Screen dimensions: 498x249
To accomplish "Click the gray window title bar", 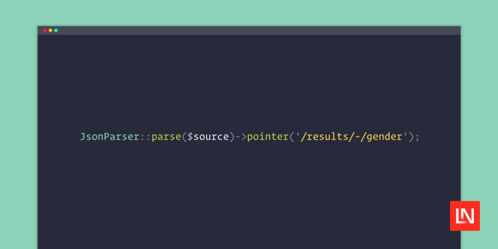I will coord(249,31).
